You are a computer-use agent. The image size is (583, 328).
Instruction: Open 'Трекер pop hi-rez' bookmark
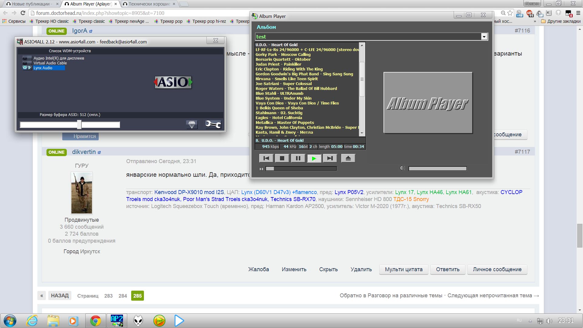(206, 21)
